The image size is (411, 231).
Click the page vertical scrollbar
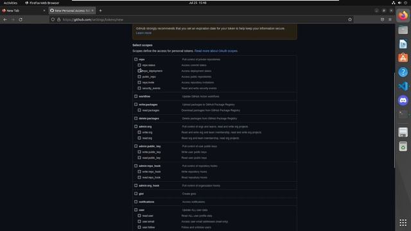tap(394, 120)
